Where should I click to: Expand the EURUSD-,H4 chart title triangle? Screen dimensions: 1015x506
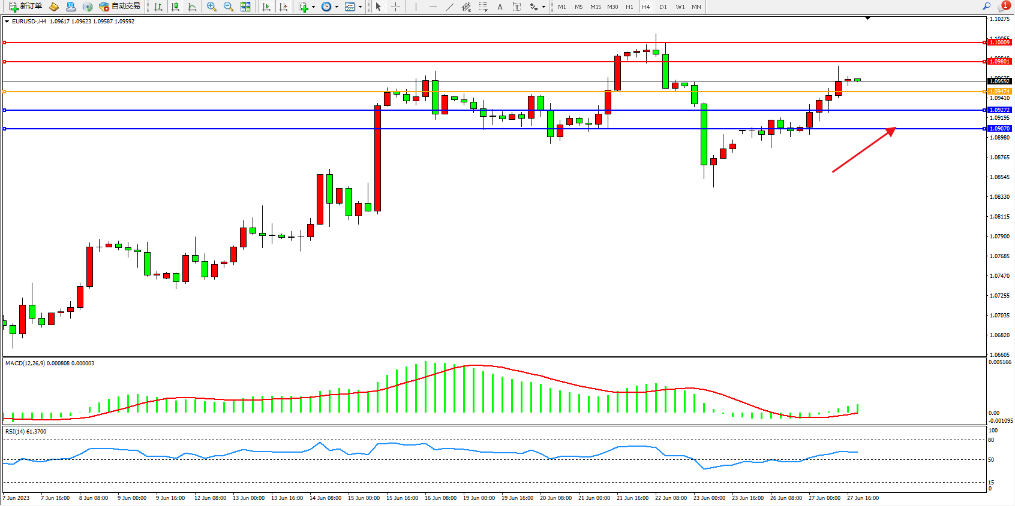pos(7,22)
